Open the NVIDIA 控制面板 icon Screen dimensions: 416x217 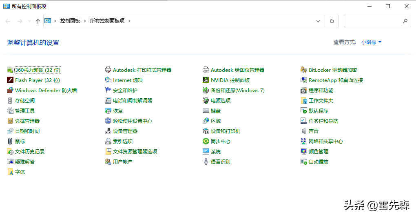[206, 80]
